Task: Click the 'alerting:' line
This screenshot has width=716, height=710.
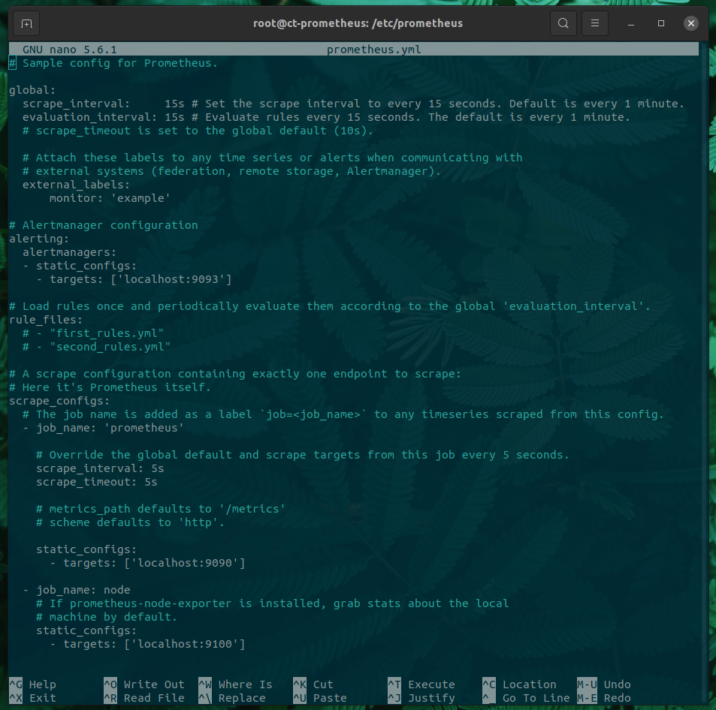Action: pos(39,239)
